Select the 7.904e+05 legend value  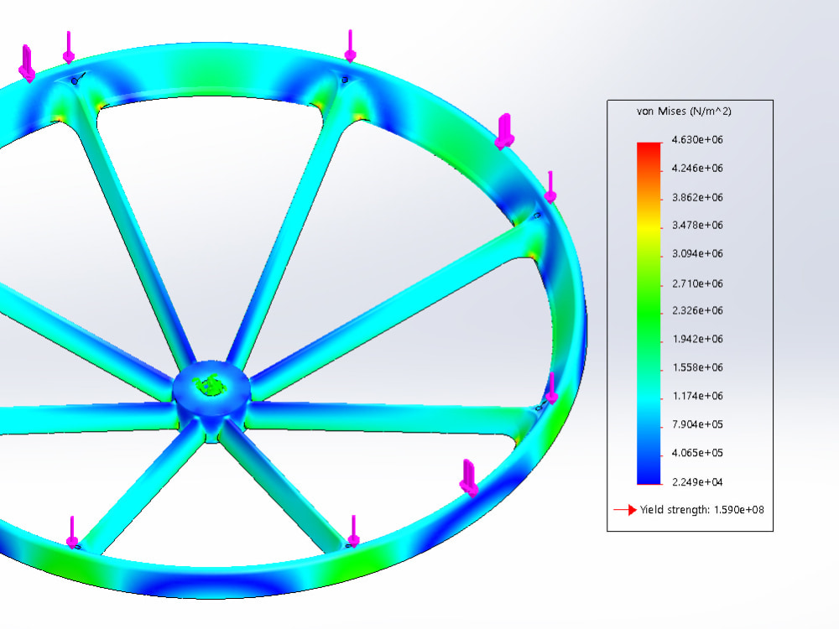(697, 424)
